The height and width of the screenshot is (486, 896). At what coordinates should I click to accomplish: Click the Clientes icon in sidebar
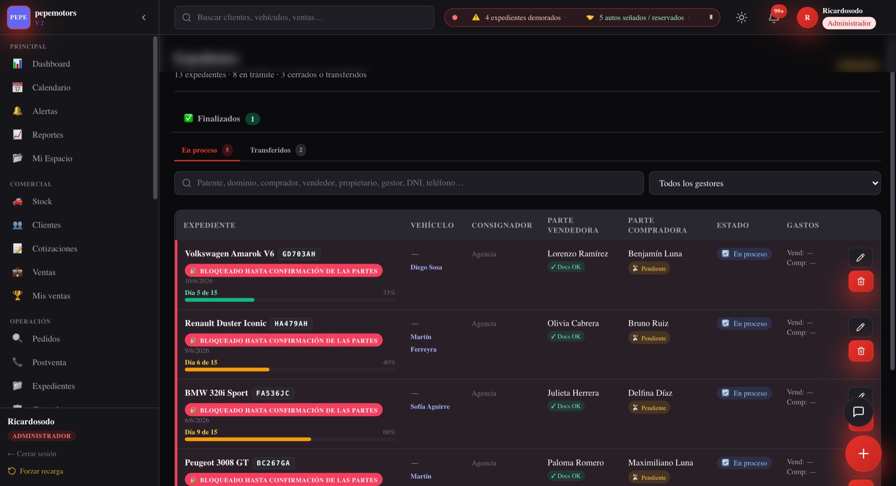tap(17, 225)
